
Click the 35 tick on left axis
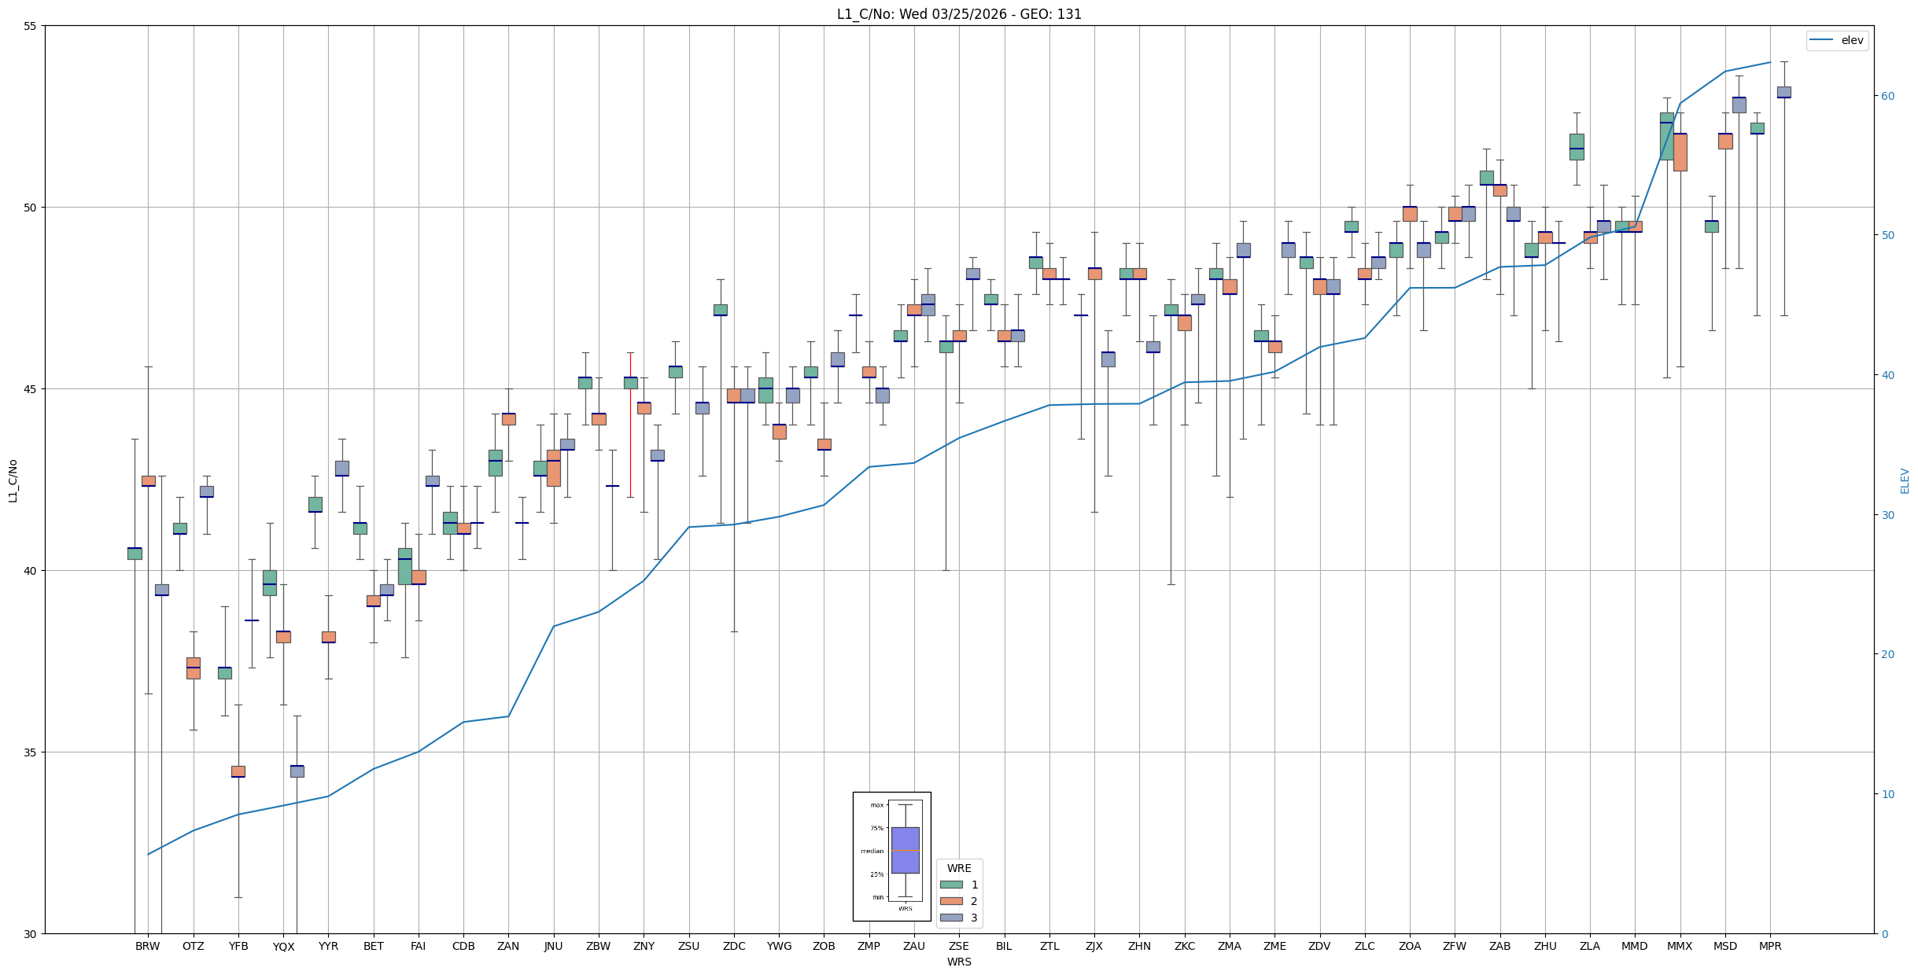click(x=31, y=752)
